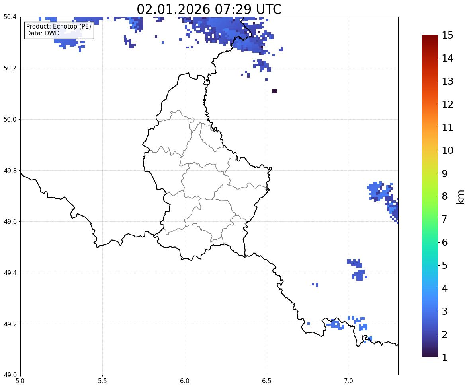Click the isolated dark echo pixel near 50.1°N 6.55°E

pos(275,91)
